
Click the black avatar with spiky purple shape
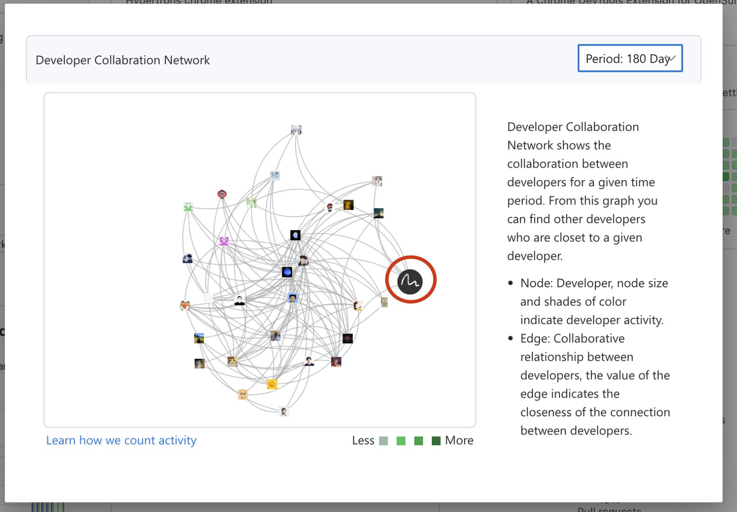[x=295, y=235]
